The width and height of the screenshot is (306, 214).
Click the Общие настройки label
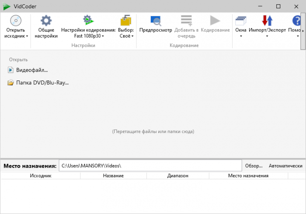pos(46,33)
